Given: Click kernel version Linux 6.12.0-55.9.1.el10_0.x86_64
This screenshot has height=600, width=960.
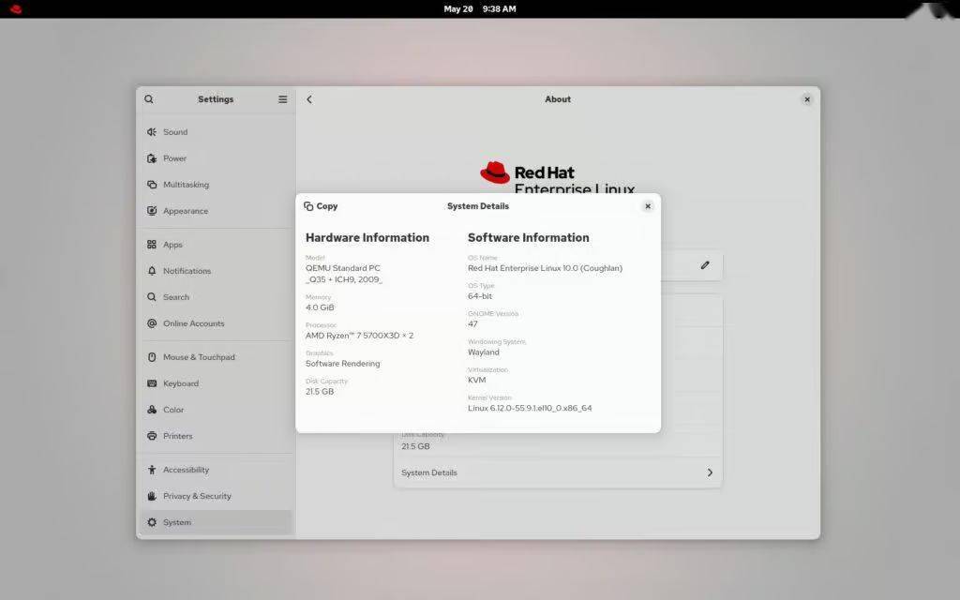Looking at the screenshot, I should [530, 409].
